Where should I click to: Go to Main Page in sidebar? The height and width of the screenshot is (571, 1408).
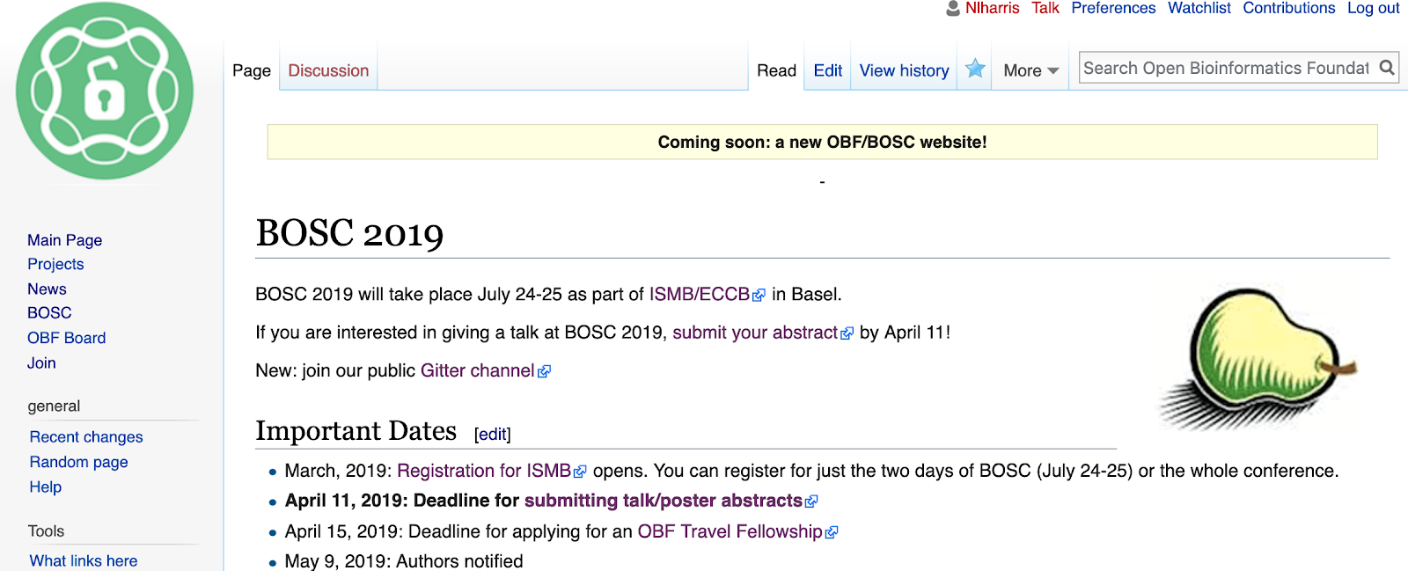(x=64, y=240)
